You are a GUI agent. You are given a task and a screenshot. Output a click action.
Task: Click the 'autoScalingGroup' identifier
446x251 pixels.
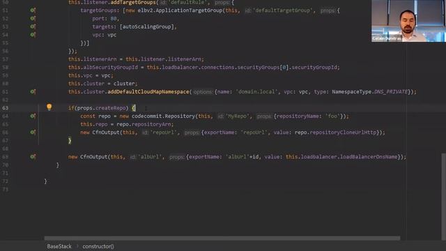(x=146, y=26)
